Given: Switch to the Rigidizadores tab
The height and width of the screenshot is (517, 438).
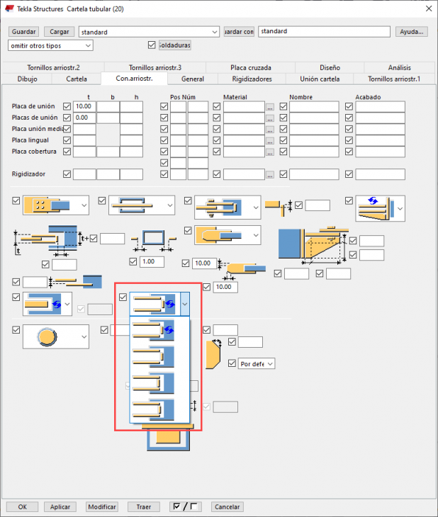Looking at the screenshot, I should (x=252, y=79).
